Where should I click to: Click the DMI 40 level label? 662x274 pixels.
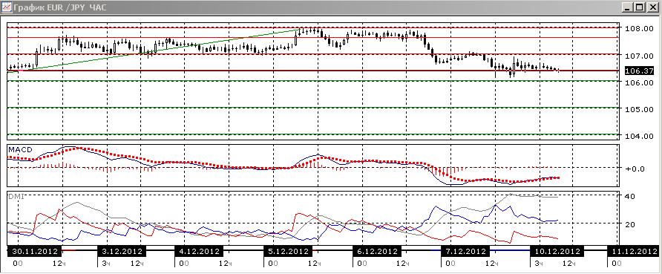pyautogui.click(x=630, y=196)
